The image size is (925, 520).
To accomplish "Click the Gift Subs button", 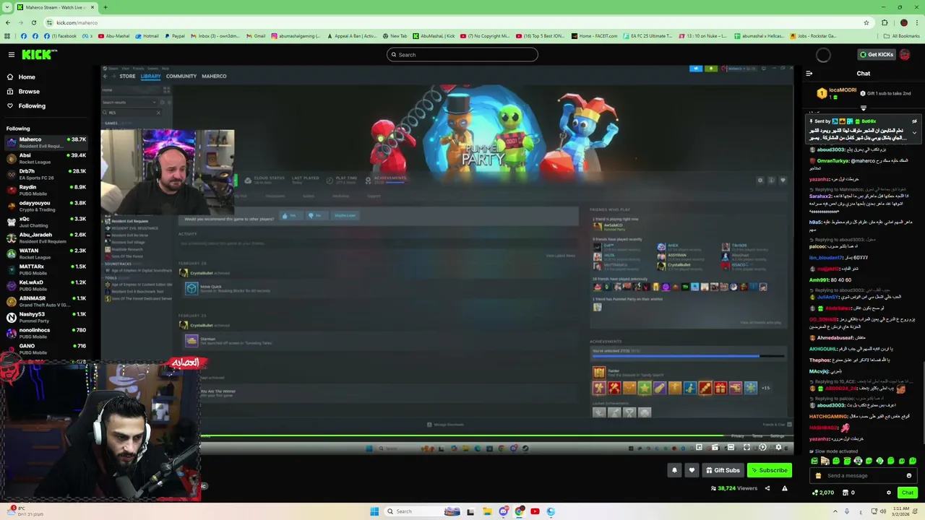I will (x=723, y=470).
